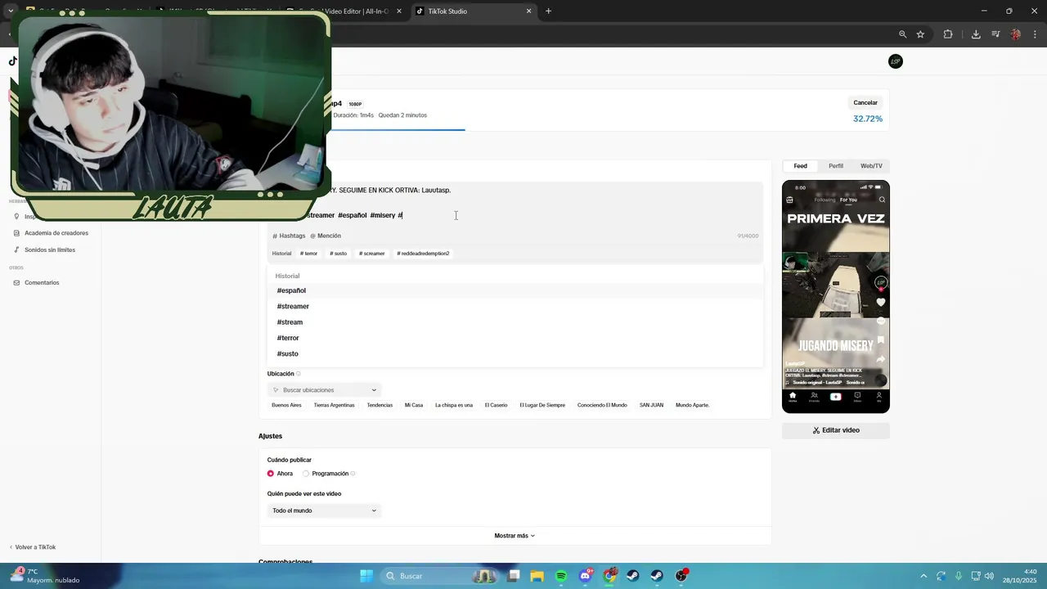Select the Ahora publish option

point(281,474)
